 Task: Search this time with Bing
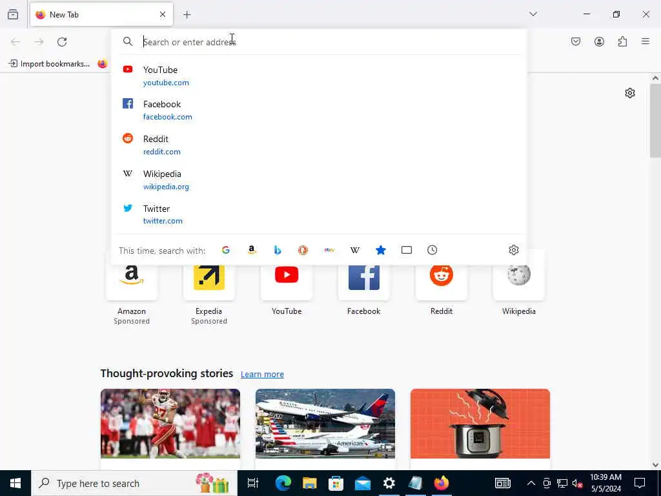pos(278,250)
